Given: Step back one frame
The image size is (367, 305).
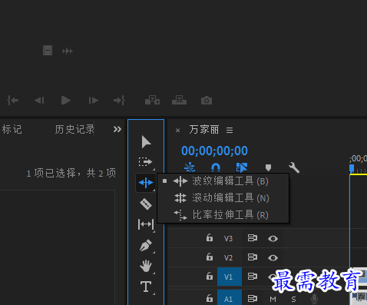Looking at the screenshot, I should click(x=39, y=101).
